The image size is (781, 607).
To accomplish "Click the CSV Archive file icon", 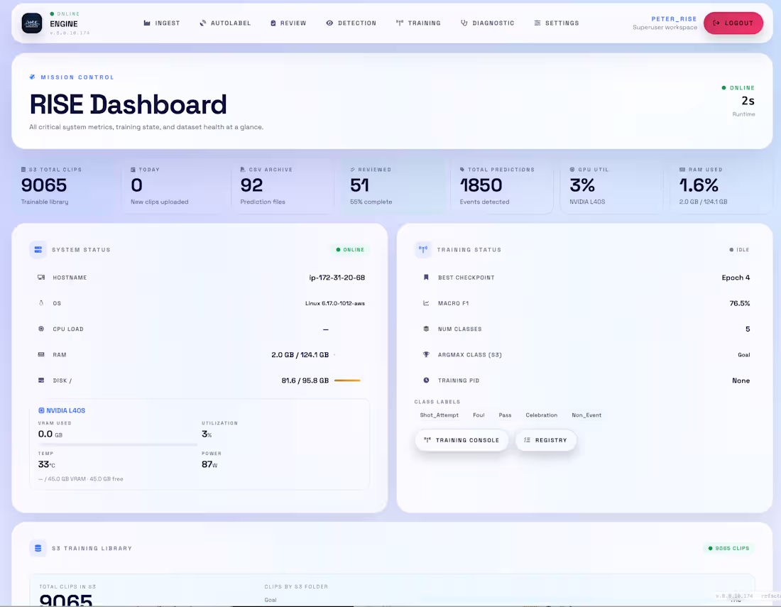I will [x=243, y=170].
